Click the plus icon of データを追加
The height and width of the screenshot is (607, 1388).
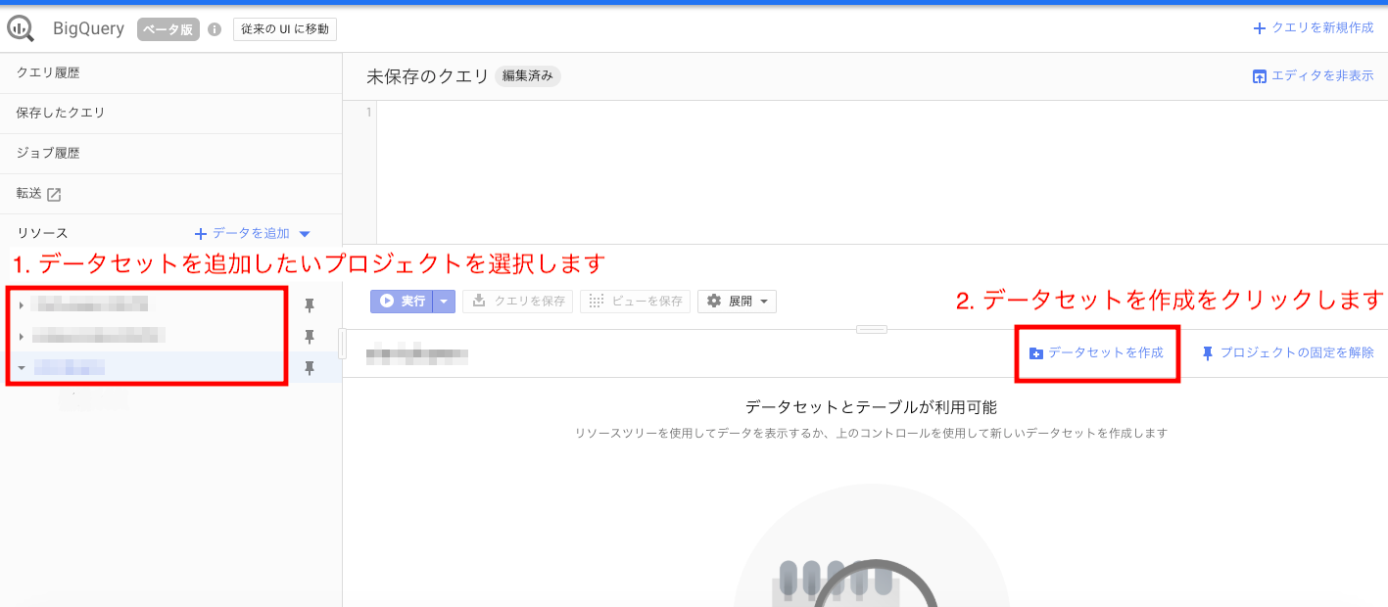[x=201, y=234]
